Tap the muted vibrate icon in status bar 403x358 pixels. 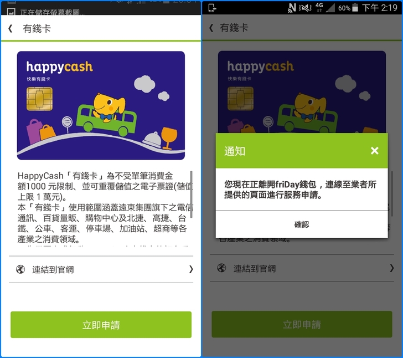tap(305, 8)
